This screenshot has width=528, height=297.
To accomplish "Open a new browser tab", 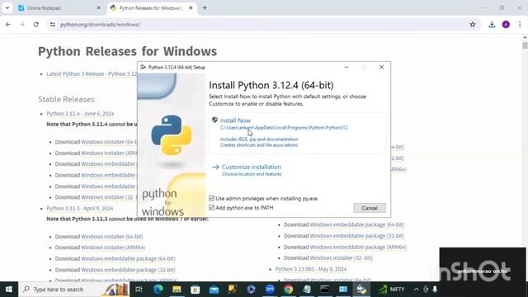I will point(205,7).
